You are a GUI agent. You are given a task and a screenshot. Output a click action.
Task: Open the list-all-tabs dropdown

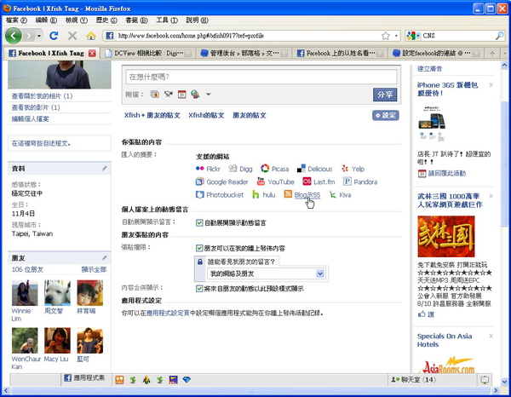505,53
